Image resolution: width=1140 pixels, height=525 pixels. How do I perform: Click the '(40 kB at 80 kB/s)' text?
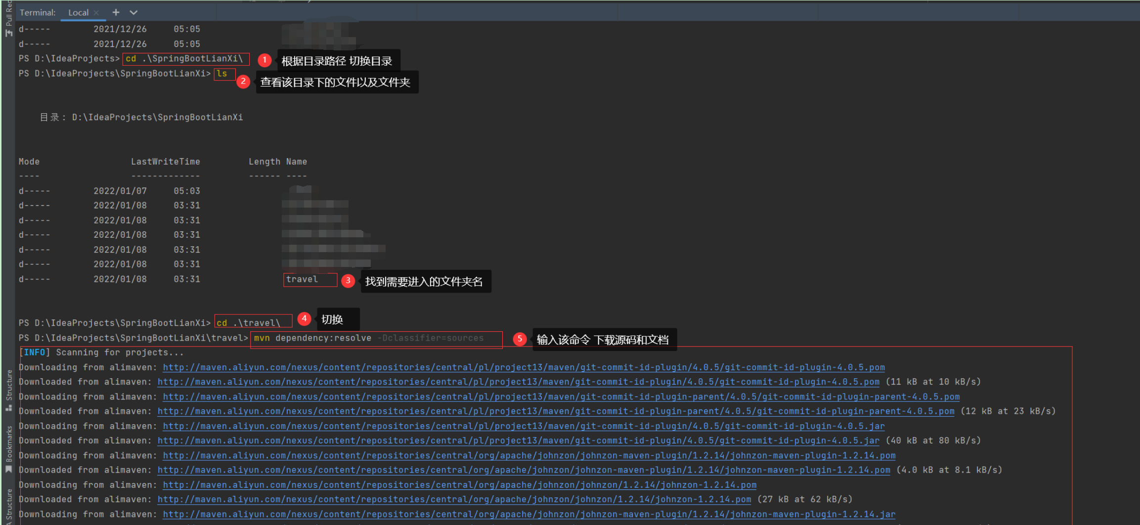click(x=933, y=440)
